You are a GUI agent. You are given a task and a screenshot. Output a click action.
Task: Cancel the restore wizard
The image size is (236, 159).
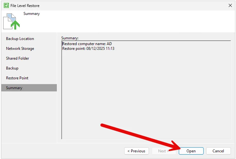point(218,151)
